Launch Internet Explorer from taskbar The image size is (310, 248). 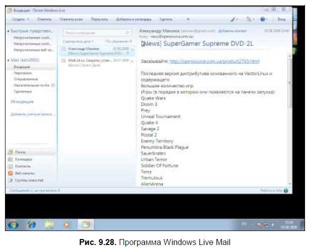click(x=31, y=225)
